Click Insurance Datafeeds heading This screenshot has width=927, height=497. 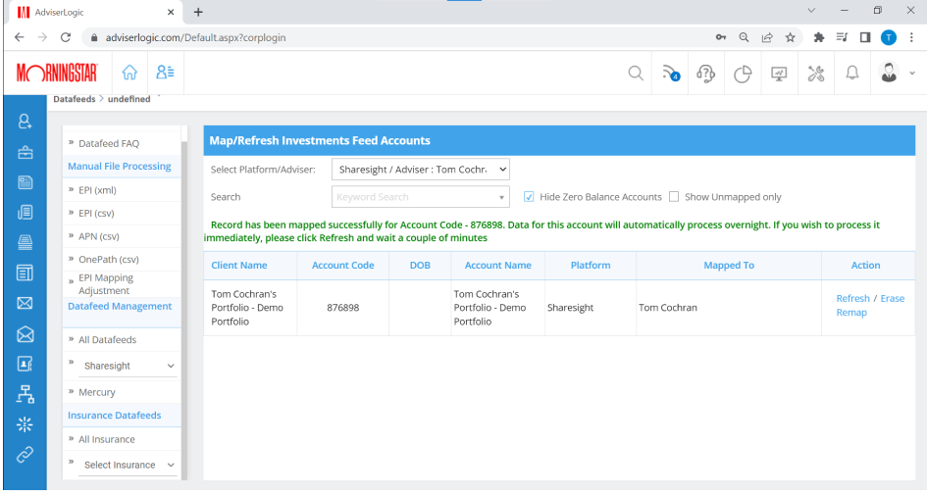pos(114,416)
